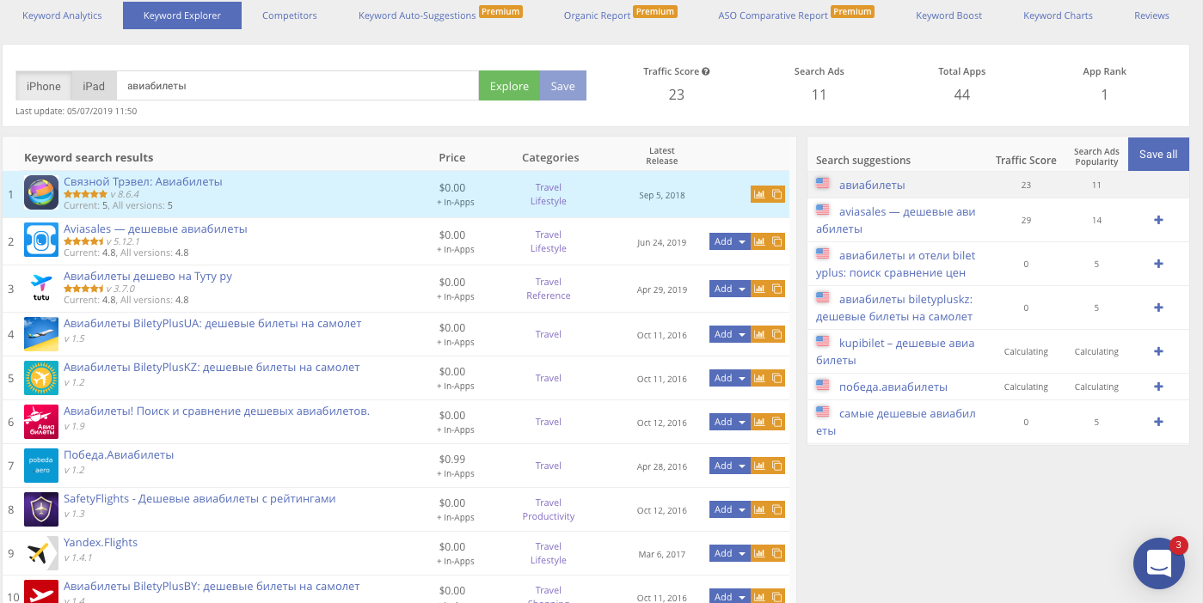This screenshot has height=603, width=1203.
Task: Open the chat support bubble
Action: click(1158, 563)
